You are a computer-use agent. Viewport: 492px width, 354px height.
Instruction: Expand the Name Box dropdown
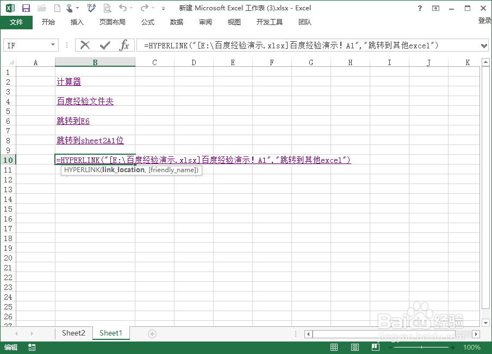53,45
